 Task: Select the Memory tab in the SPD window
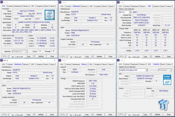pyautogui.click(x=143, y=6)
